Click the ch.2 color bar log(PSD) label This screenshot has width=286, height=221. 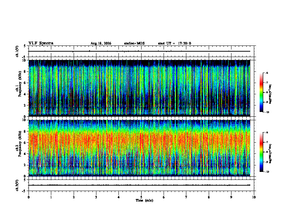point(270,153)
